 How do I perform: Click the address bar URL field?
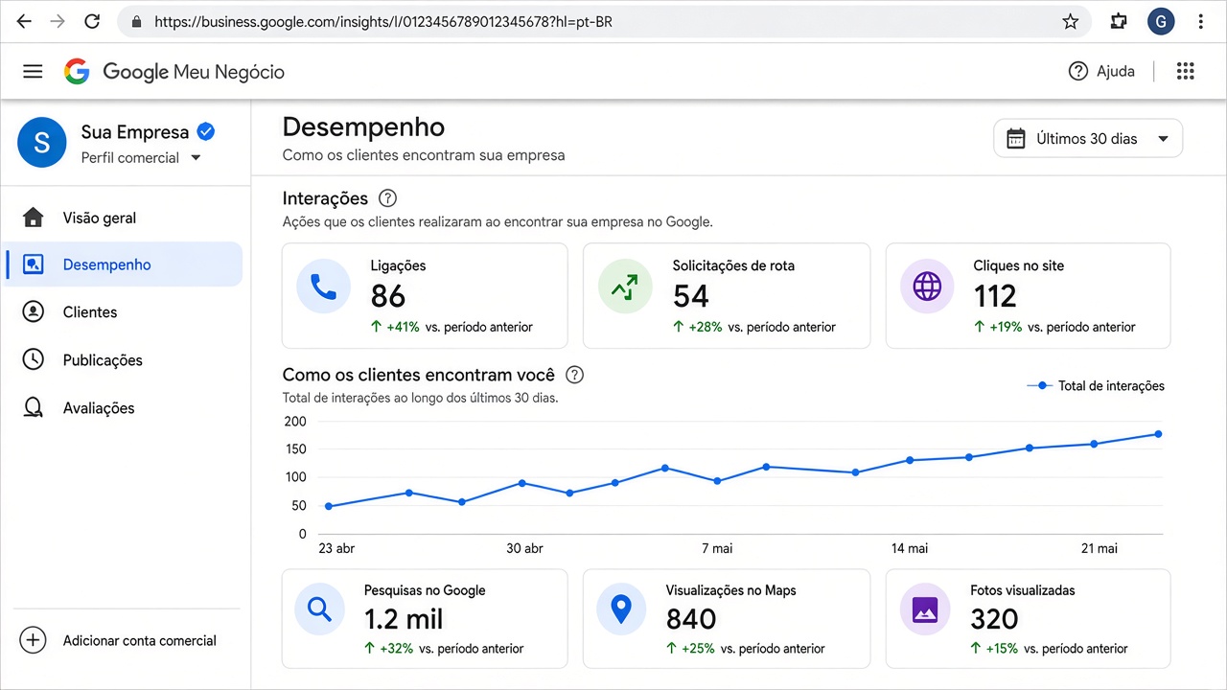604,21
